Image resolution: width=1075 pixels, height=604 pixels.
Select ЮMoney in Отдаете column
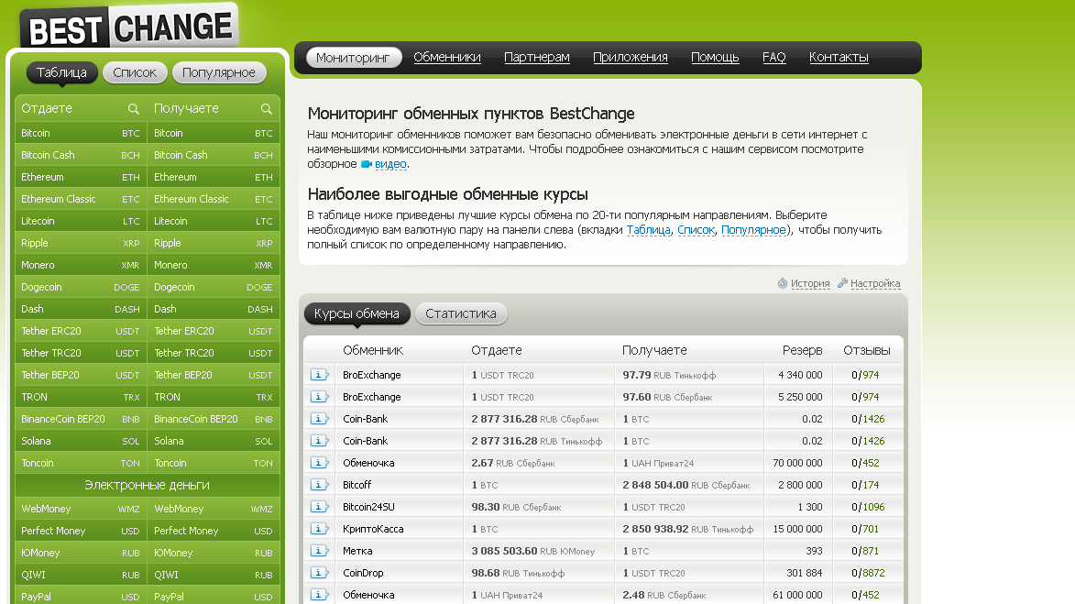click(x=81, y=552)
